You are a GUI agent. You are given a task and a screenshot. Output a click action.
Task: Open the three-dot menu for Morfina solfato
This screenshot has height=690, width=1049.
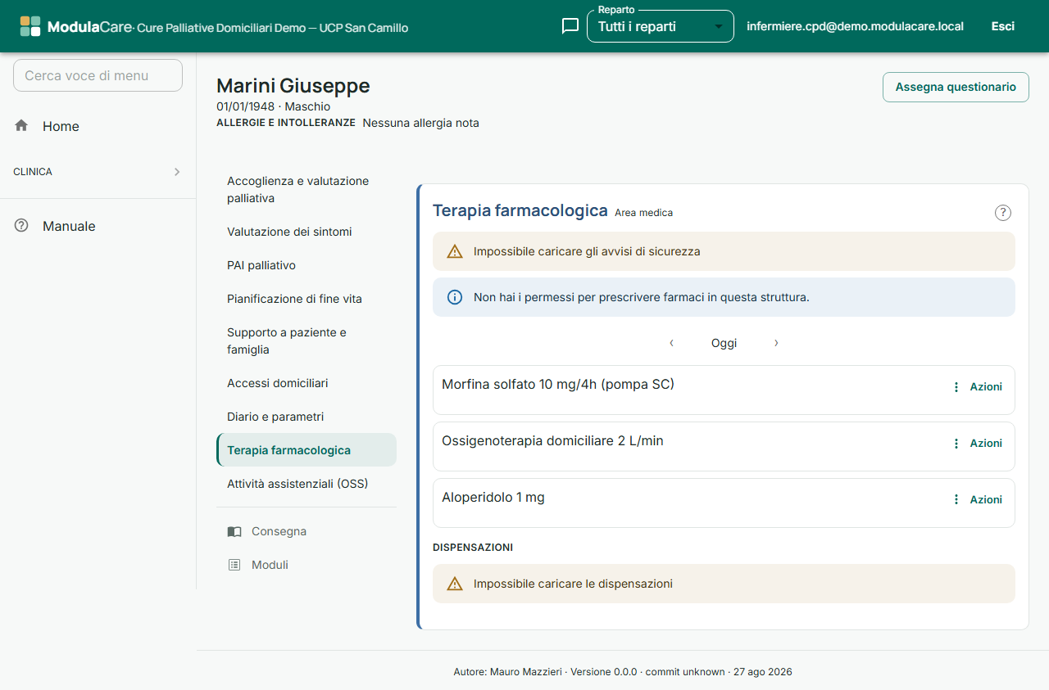pos(956,387)
